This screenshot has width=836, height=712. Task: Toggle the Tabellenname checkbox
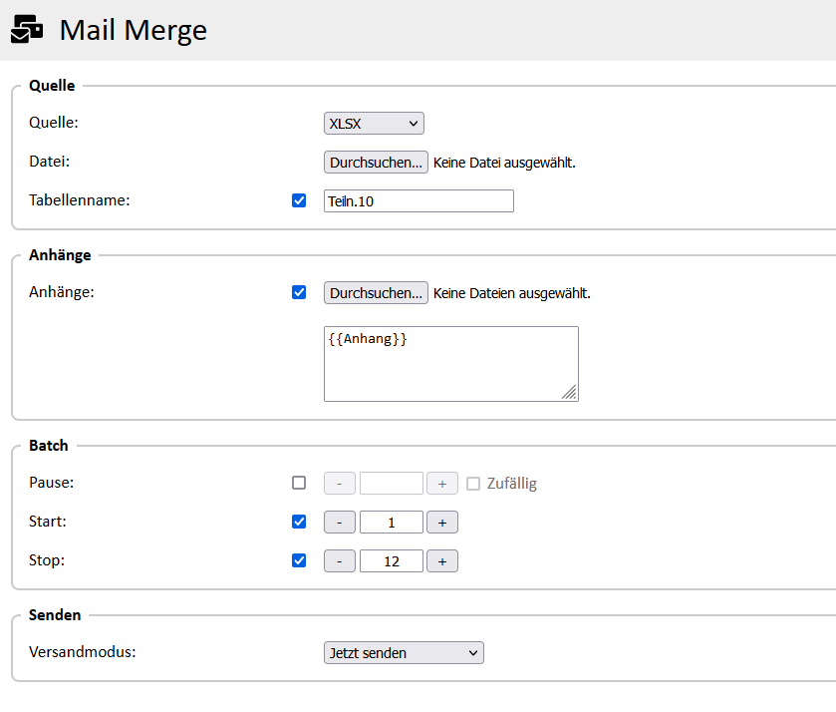tap(299, 200)
